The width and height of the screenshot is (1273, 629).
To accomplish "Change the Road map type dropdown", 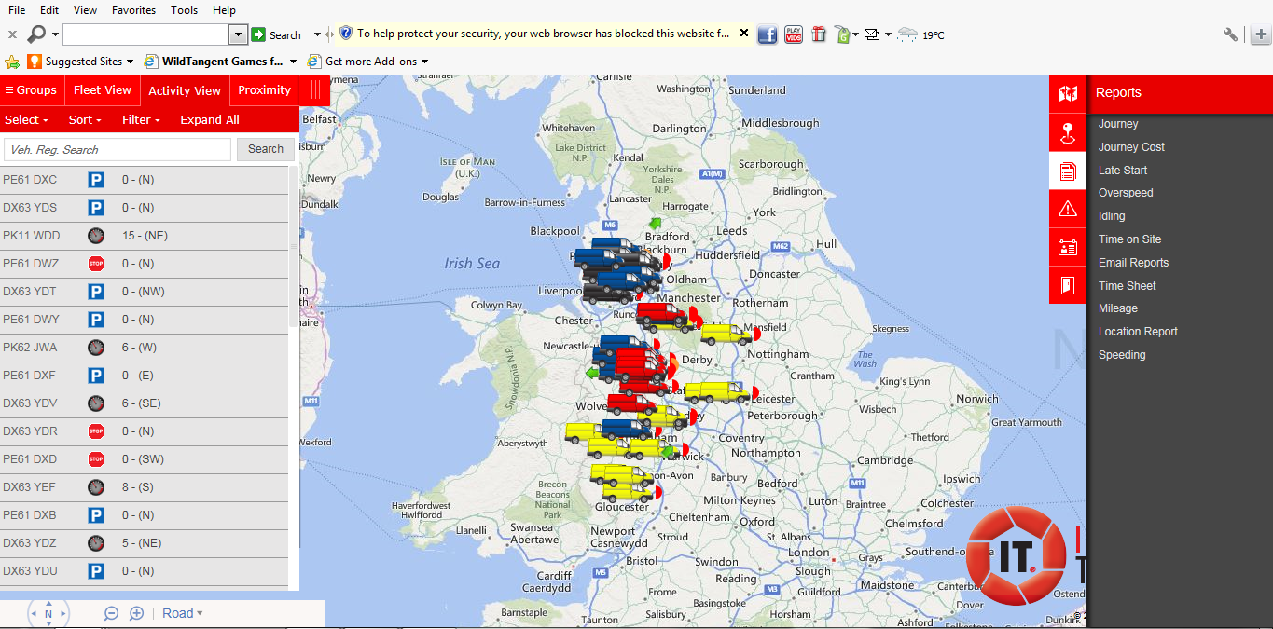I will [x=182, y=613].
